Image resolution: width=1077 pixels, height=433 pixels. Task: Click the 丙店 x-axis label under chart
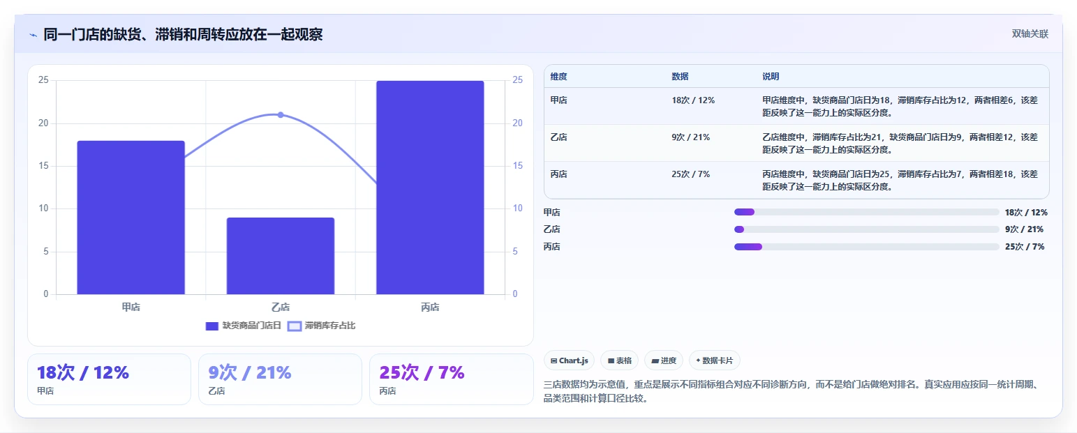[x=430, y=307]
